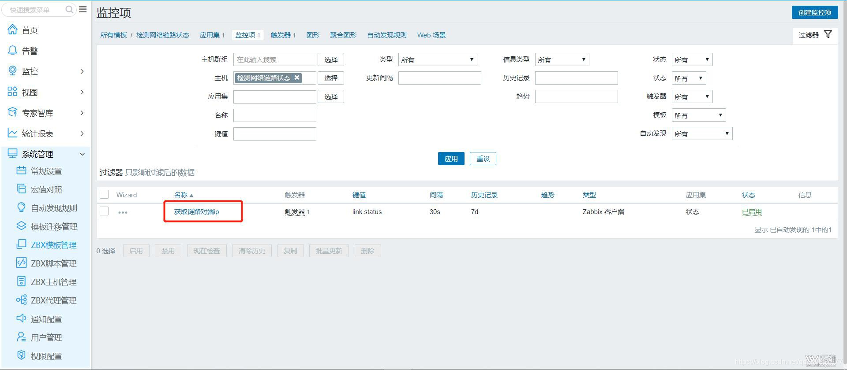The image size is (847, 370).
Task: Expand the 监控 sidebar chevron
Action: tap(82, 71)
